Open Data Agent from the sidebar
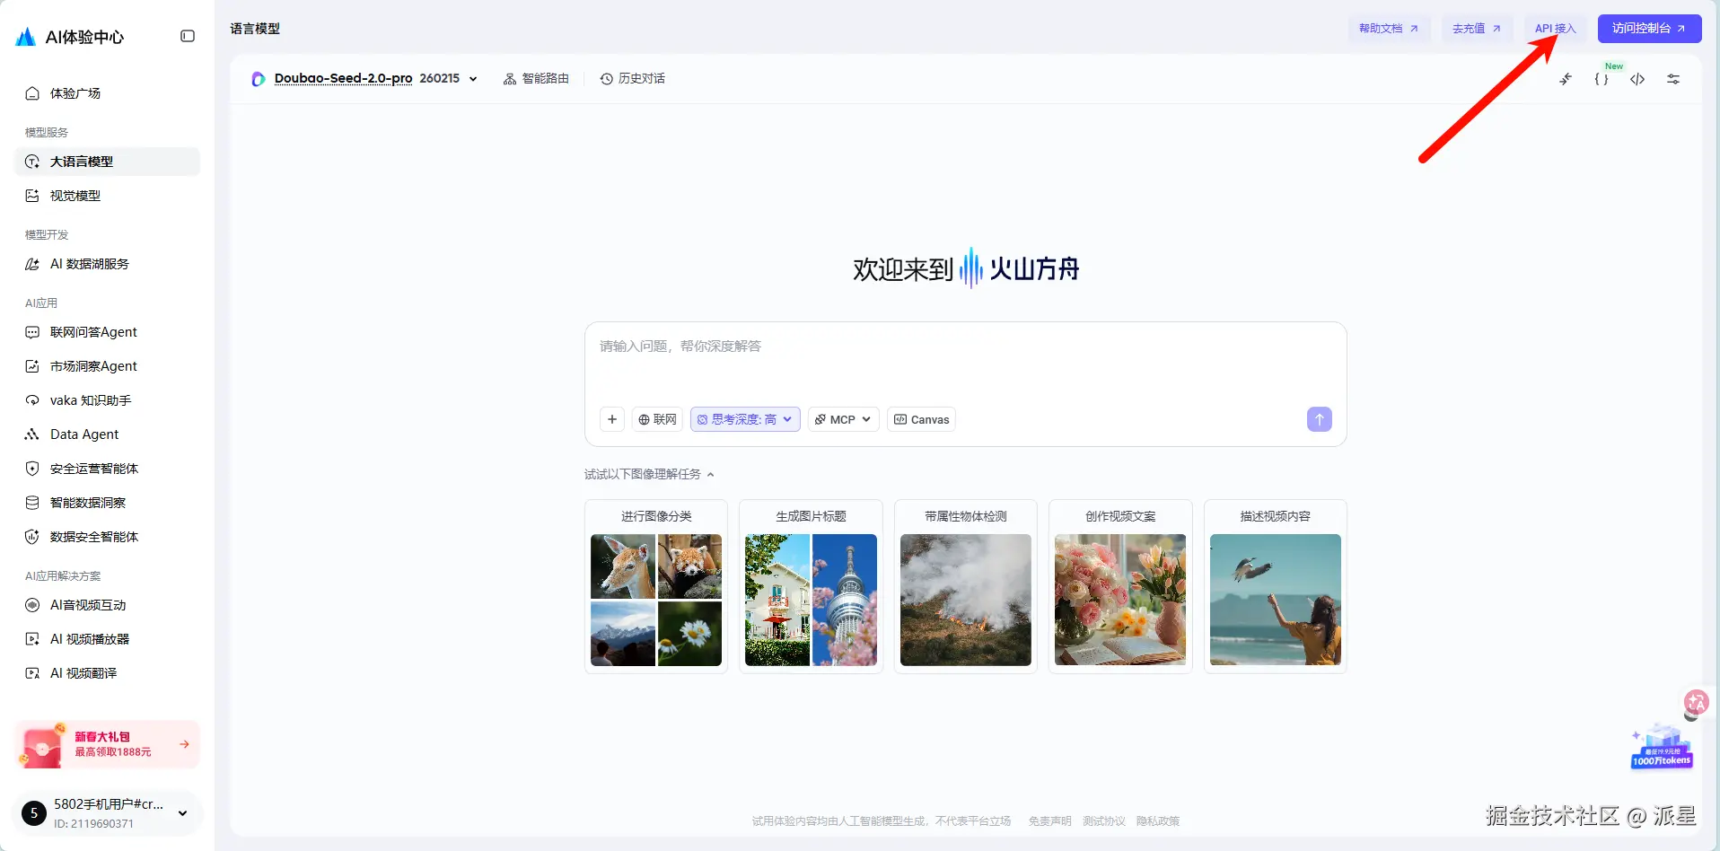The height and width of the screenshot is (851, 1720). pos(107,434)
